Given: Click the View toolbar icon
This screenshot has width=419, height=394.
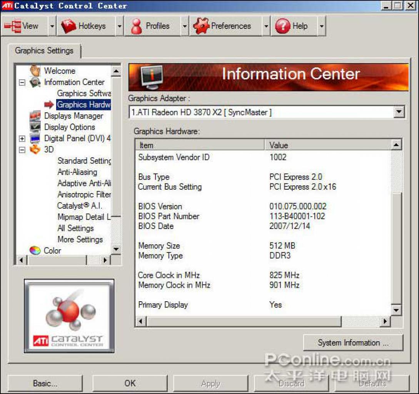Looking at the screenshot, I should click(13, 26).
